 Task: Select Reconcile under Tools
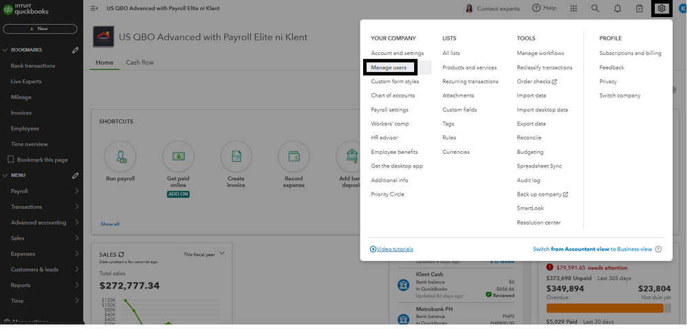pyautogui.click(x=529, y=137)
